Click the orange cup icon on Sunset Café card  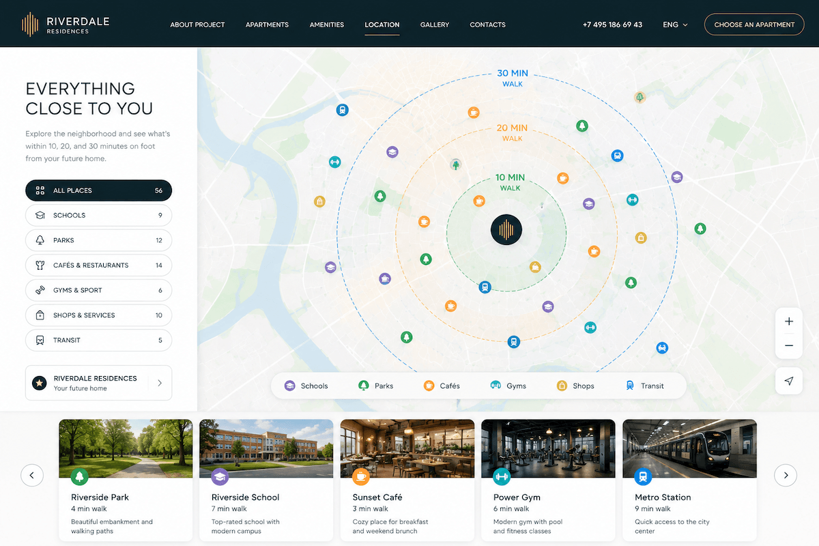(x=361, y=476)
